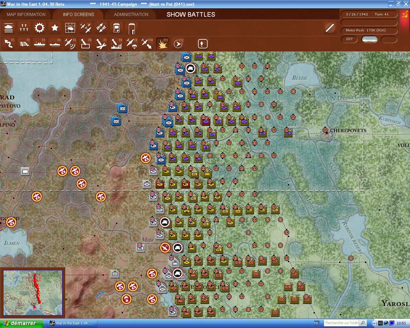This screenshot has width=410, height=328.
Task: Click the Soviet hammer and sickle flag
Action: click(405, 15)
